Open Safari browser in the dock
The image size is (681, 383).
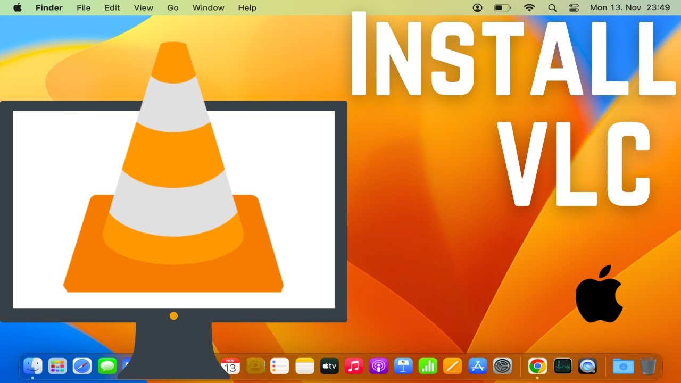click(82, 366)
